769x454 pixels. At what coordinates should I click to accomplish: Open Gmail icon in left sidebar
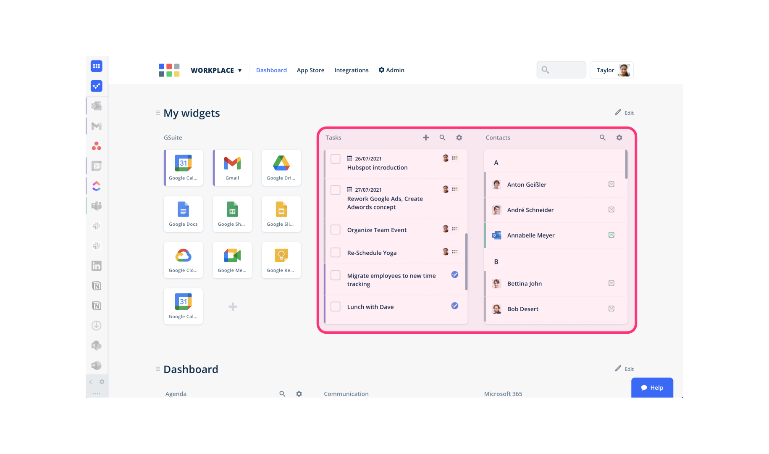tap(97, 126)
